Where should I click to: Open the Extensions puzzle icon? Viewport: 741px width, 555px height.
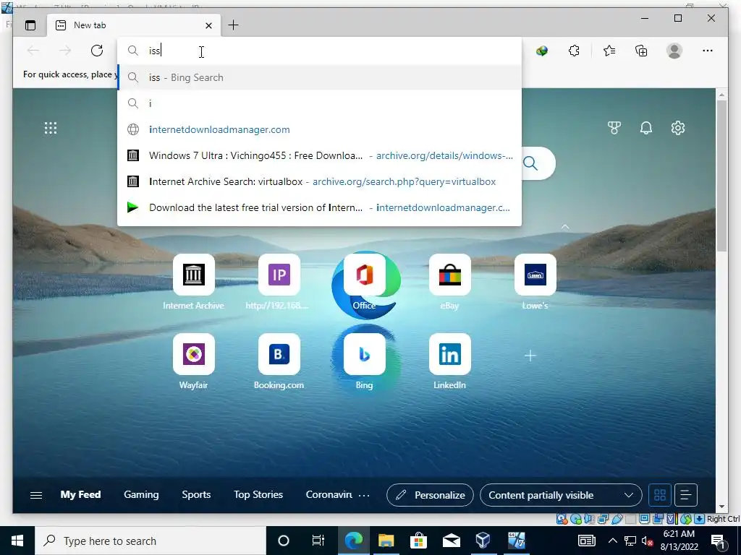(x=574, y=51)
